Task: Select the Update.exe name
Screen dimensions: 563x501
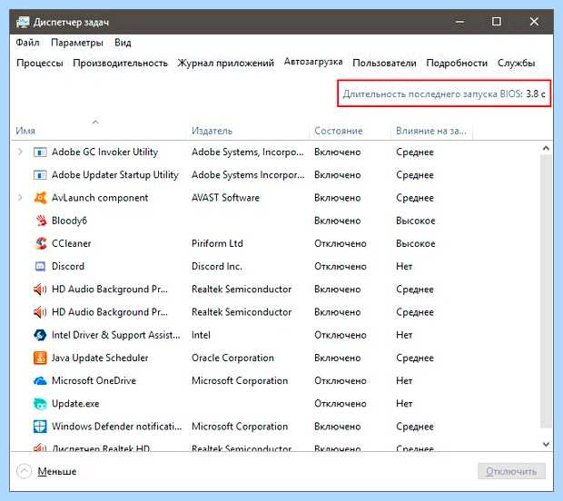Action: (x=75, y=404)
